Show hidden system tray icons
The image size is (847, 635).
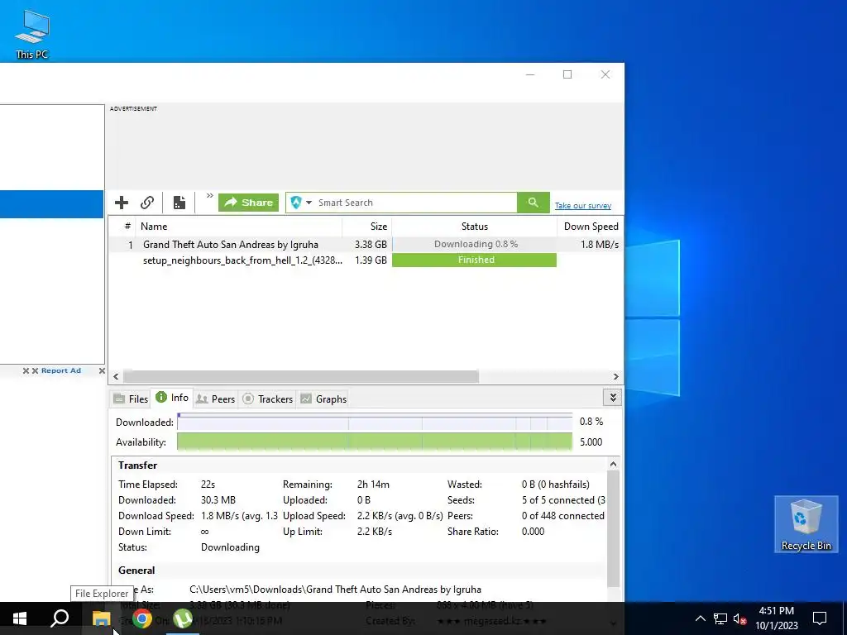[700, 618]
